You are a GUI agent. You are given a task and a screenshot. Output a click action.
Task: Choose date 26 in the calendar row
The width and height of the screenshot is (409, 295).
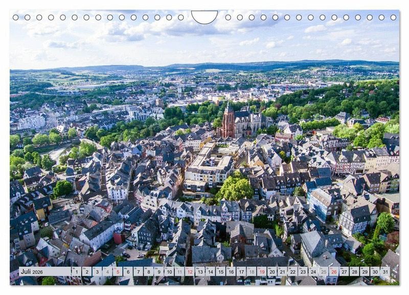pos(333,271)
